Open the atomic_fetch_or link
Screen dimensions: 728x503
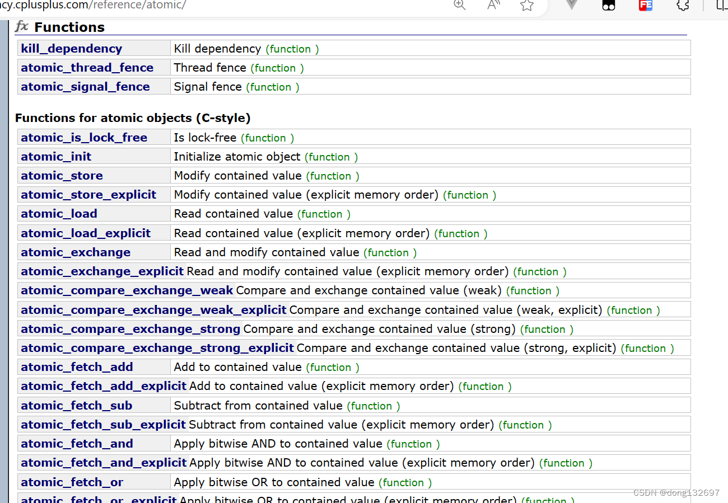pyautogui.click(x=72, y=482)
